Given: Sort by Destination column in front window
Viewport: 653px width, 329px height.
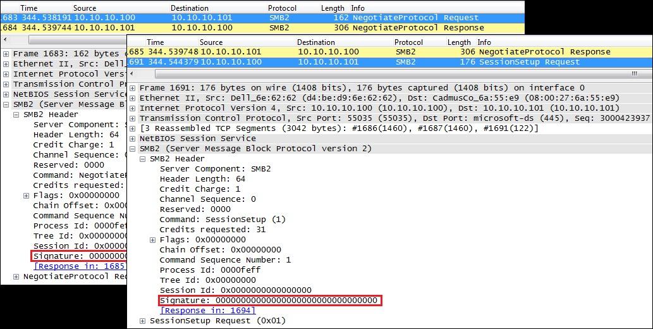Looking at the screenshot, I should pyautogui.click(x=315, y=42).
